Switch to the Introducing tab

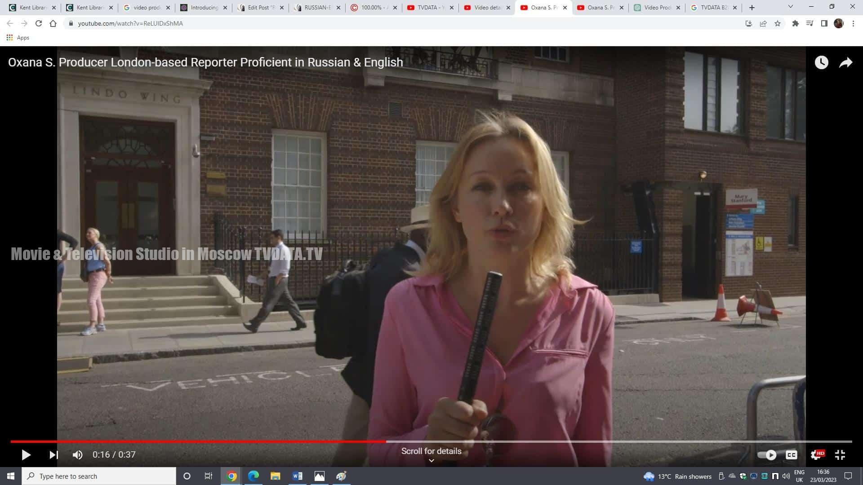(203, 8)
